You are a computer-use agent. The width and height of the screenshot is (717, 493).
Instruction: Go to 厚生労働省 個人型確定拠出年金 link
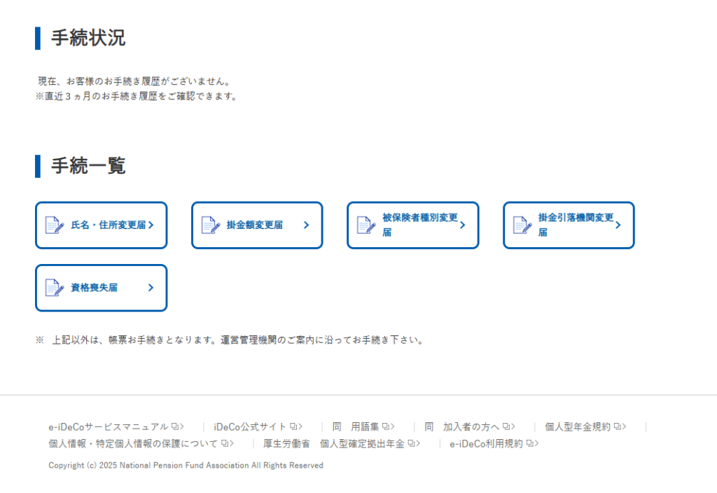click(x=333, y=443)
